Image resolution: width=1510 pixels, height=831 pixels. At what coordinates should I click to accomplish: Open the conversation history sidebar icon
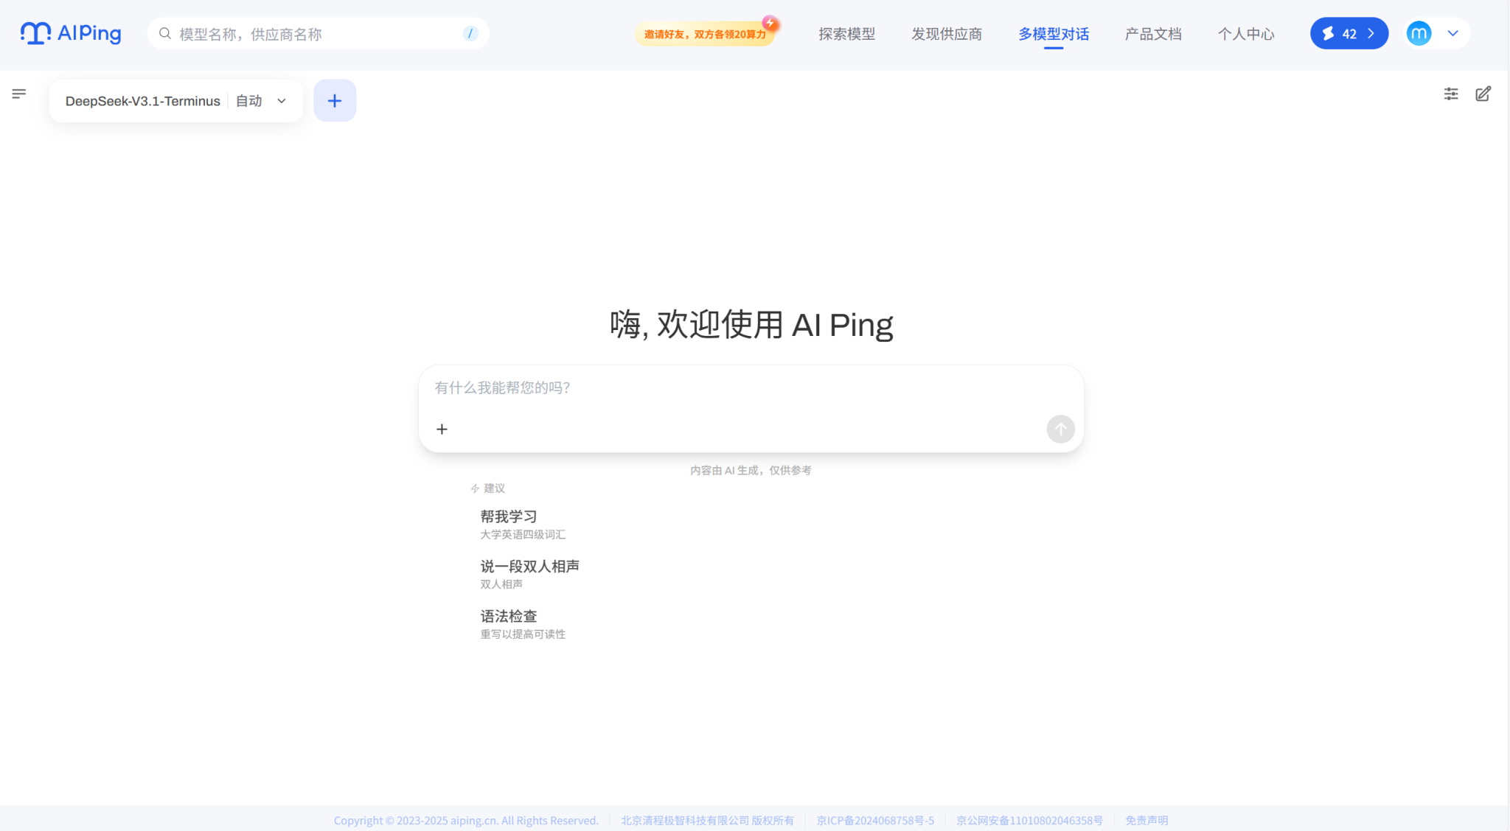click(x=19, y=94)
